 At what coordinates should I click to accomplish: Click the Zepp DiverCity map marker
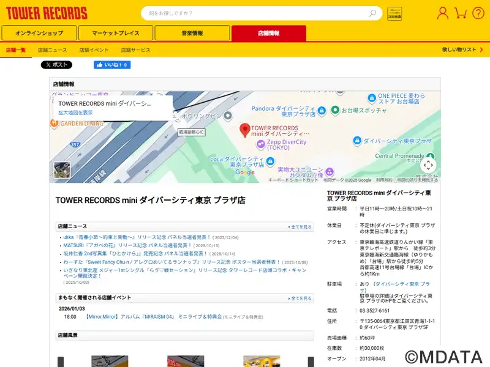point(261,144)
